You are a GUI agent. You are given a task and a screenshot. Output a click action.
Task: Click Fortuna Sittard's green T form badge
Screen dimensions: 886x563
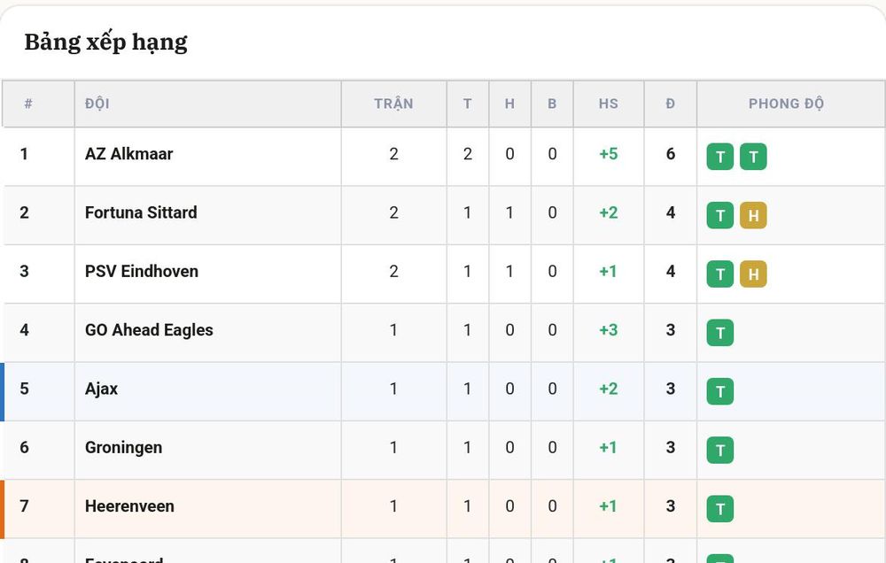pos(719,215)
